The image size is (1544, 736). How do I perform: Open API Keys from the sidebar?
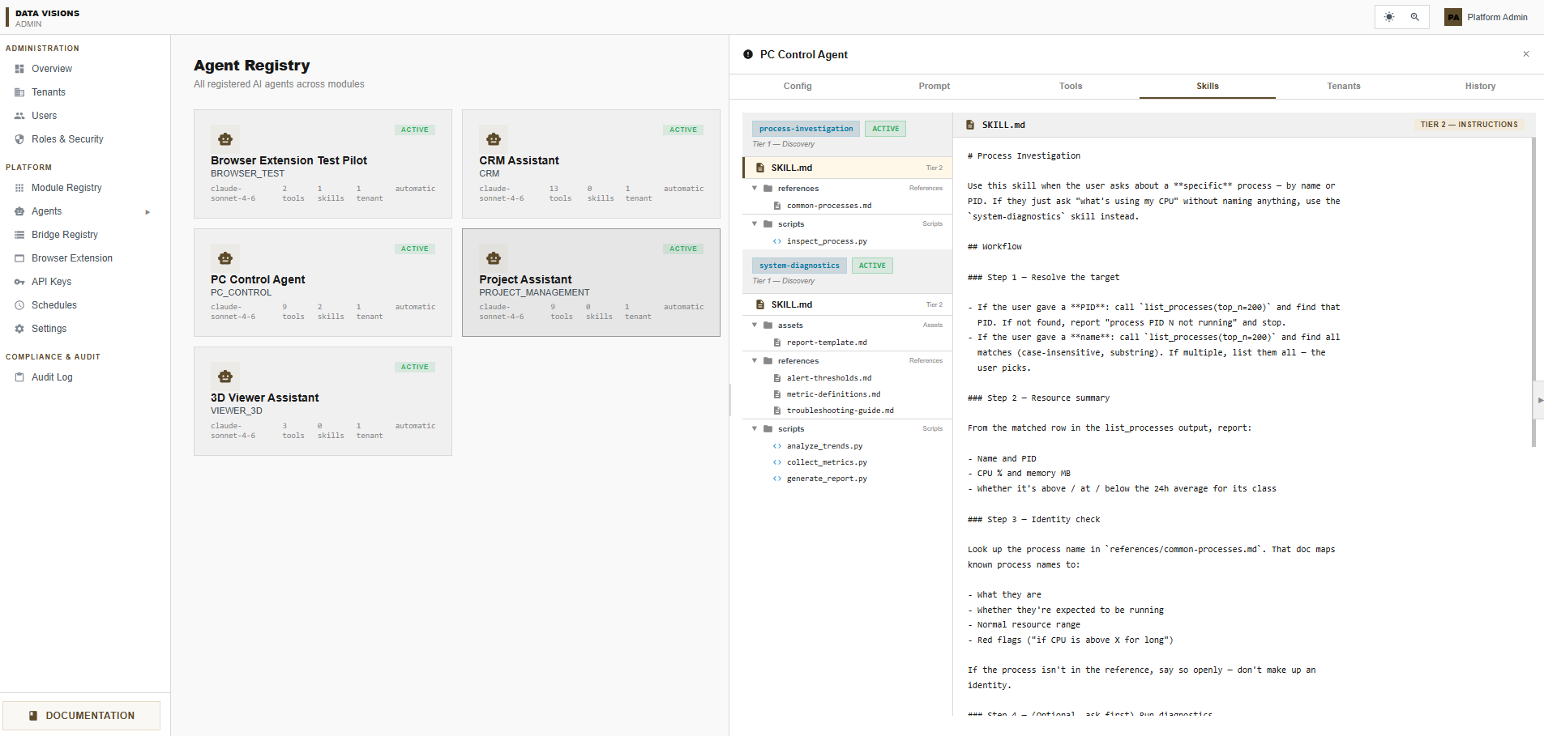51,282
